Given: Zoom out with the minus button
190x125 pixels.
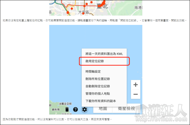Looking at the screenshot, I should [x=135, y=94].
